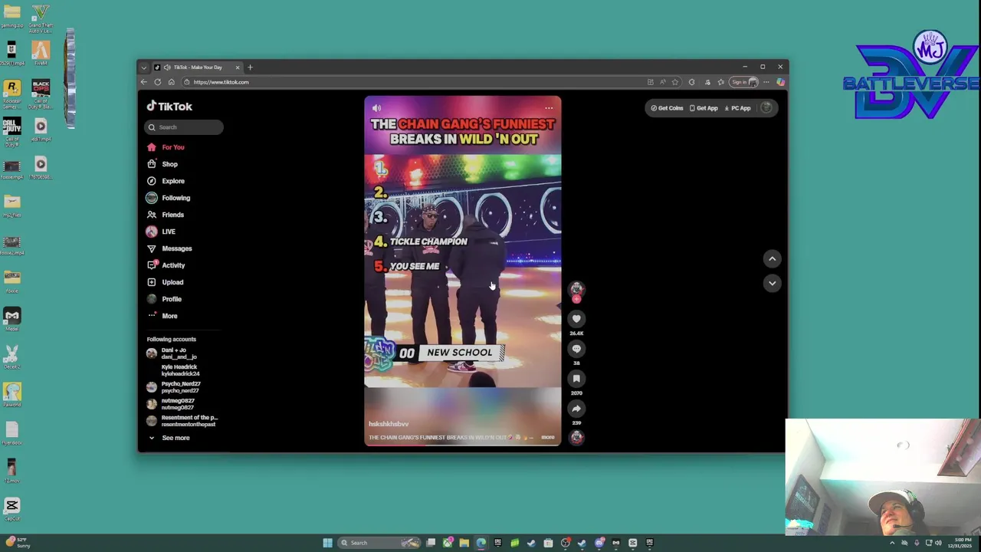
Task: Open Palworld desktop shortcut
Action: pos(11,395)
